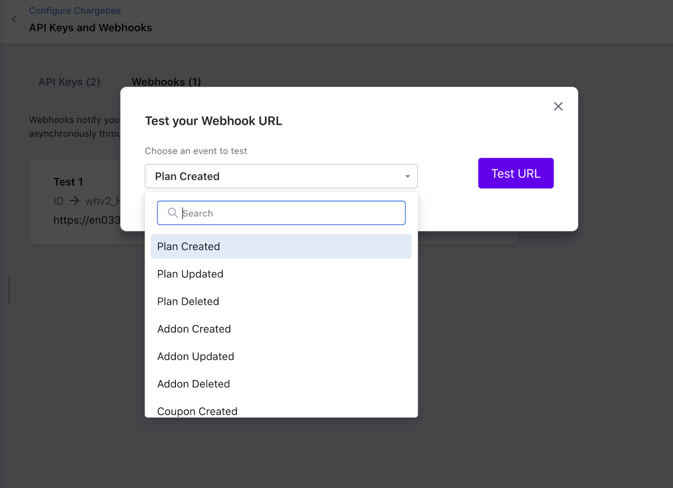Open the Webhooks (1) tab
Viewport: 673px width, 488px height.
tap(166, 82)
